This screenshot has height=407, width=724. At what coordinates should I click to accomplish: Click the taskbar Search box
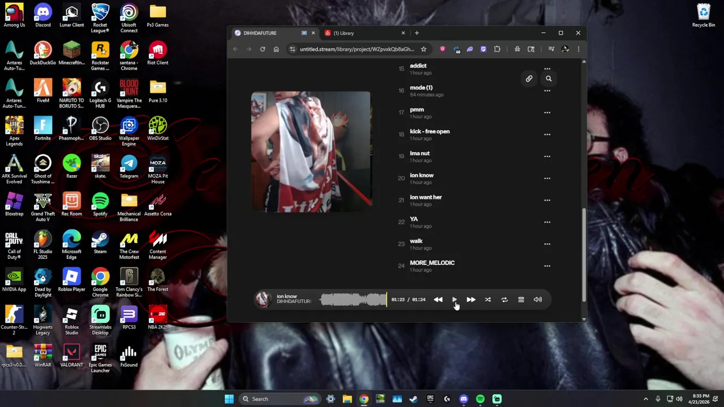point(279,399)
